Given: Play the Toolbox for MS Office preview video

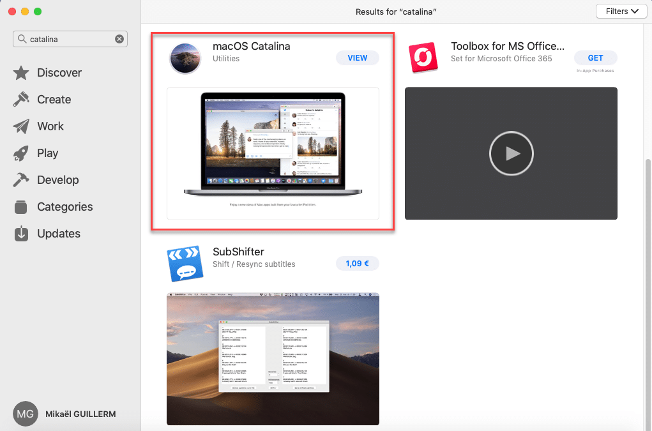Looking at the screenshot, I should point(511,153).
